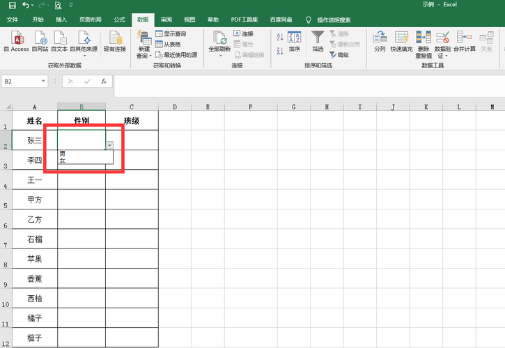Open the Customize Quick Access Toolbar dropdown
505x348 pixels.
71,6
